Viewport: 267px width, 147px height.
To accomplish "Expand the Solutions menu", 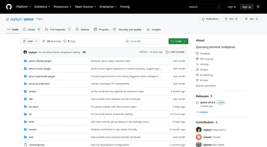I will [42, 7].
